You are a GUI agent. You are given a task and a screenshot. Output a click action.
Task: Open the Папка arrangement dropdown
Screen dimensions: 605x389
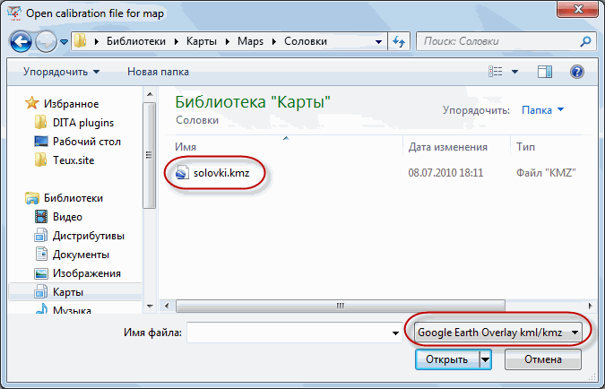click(543, 109)
